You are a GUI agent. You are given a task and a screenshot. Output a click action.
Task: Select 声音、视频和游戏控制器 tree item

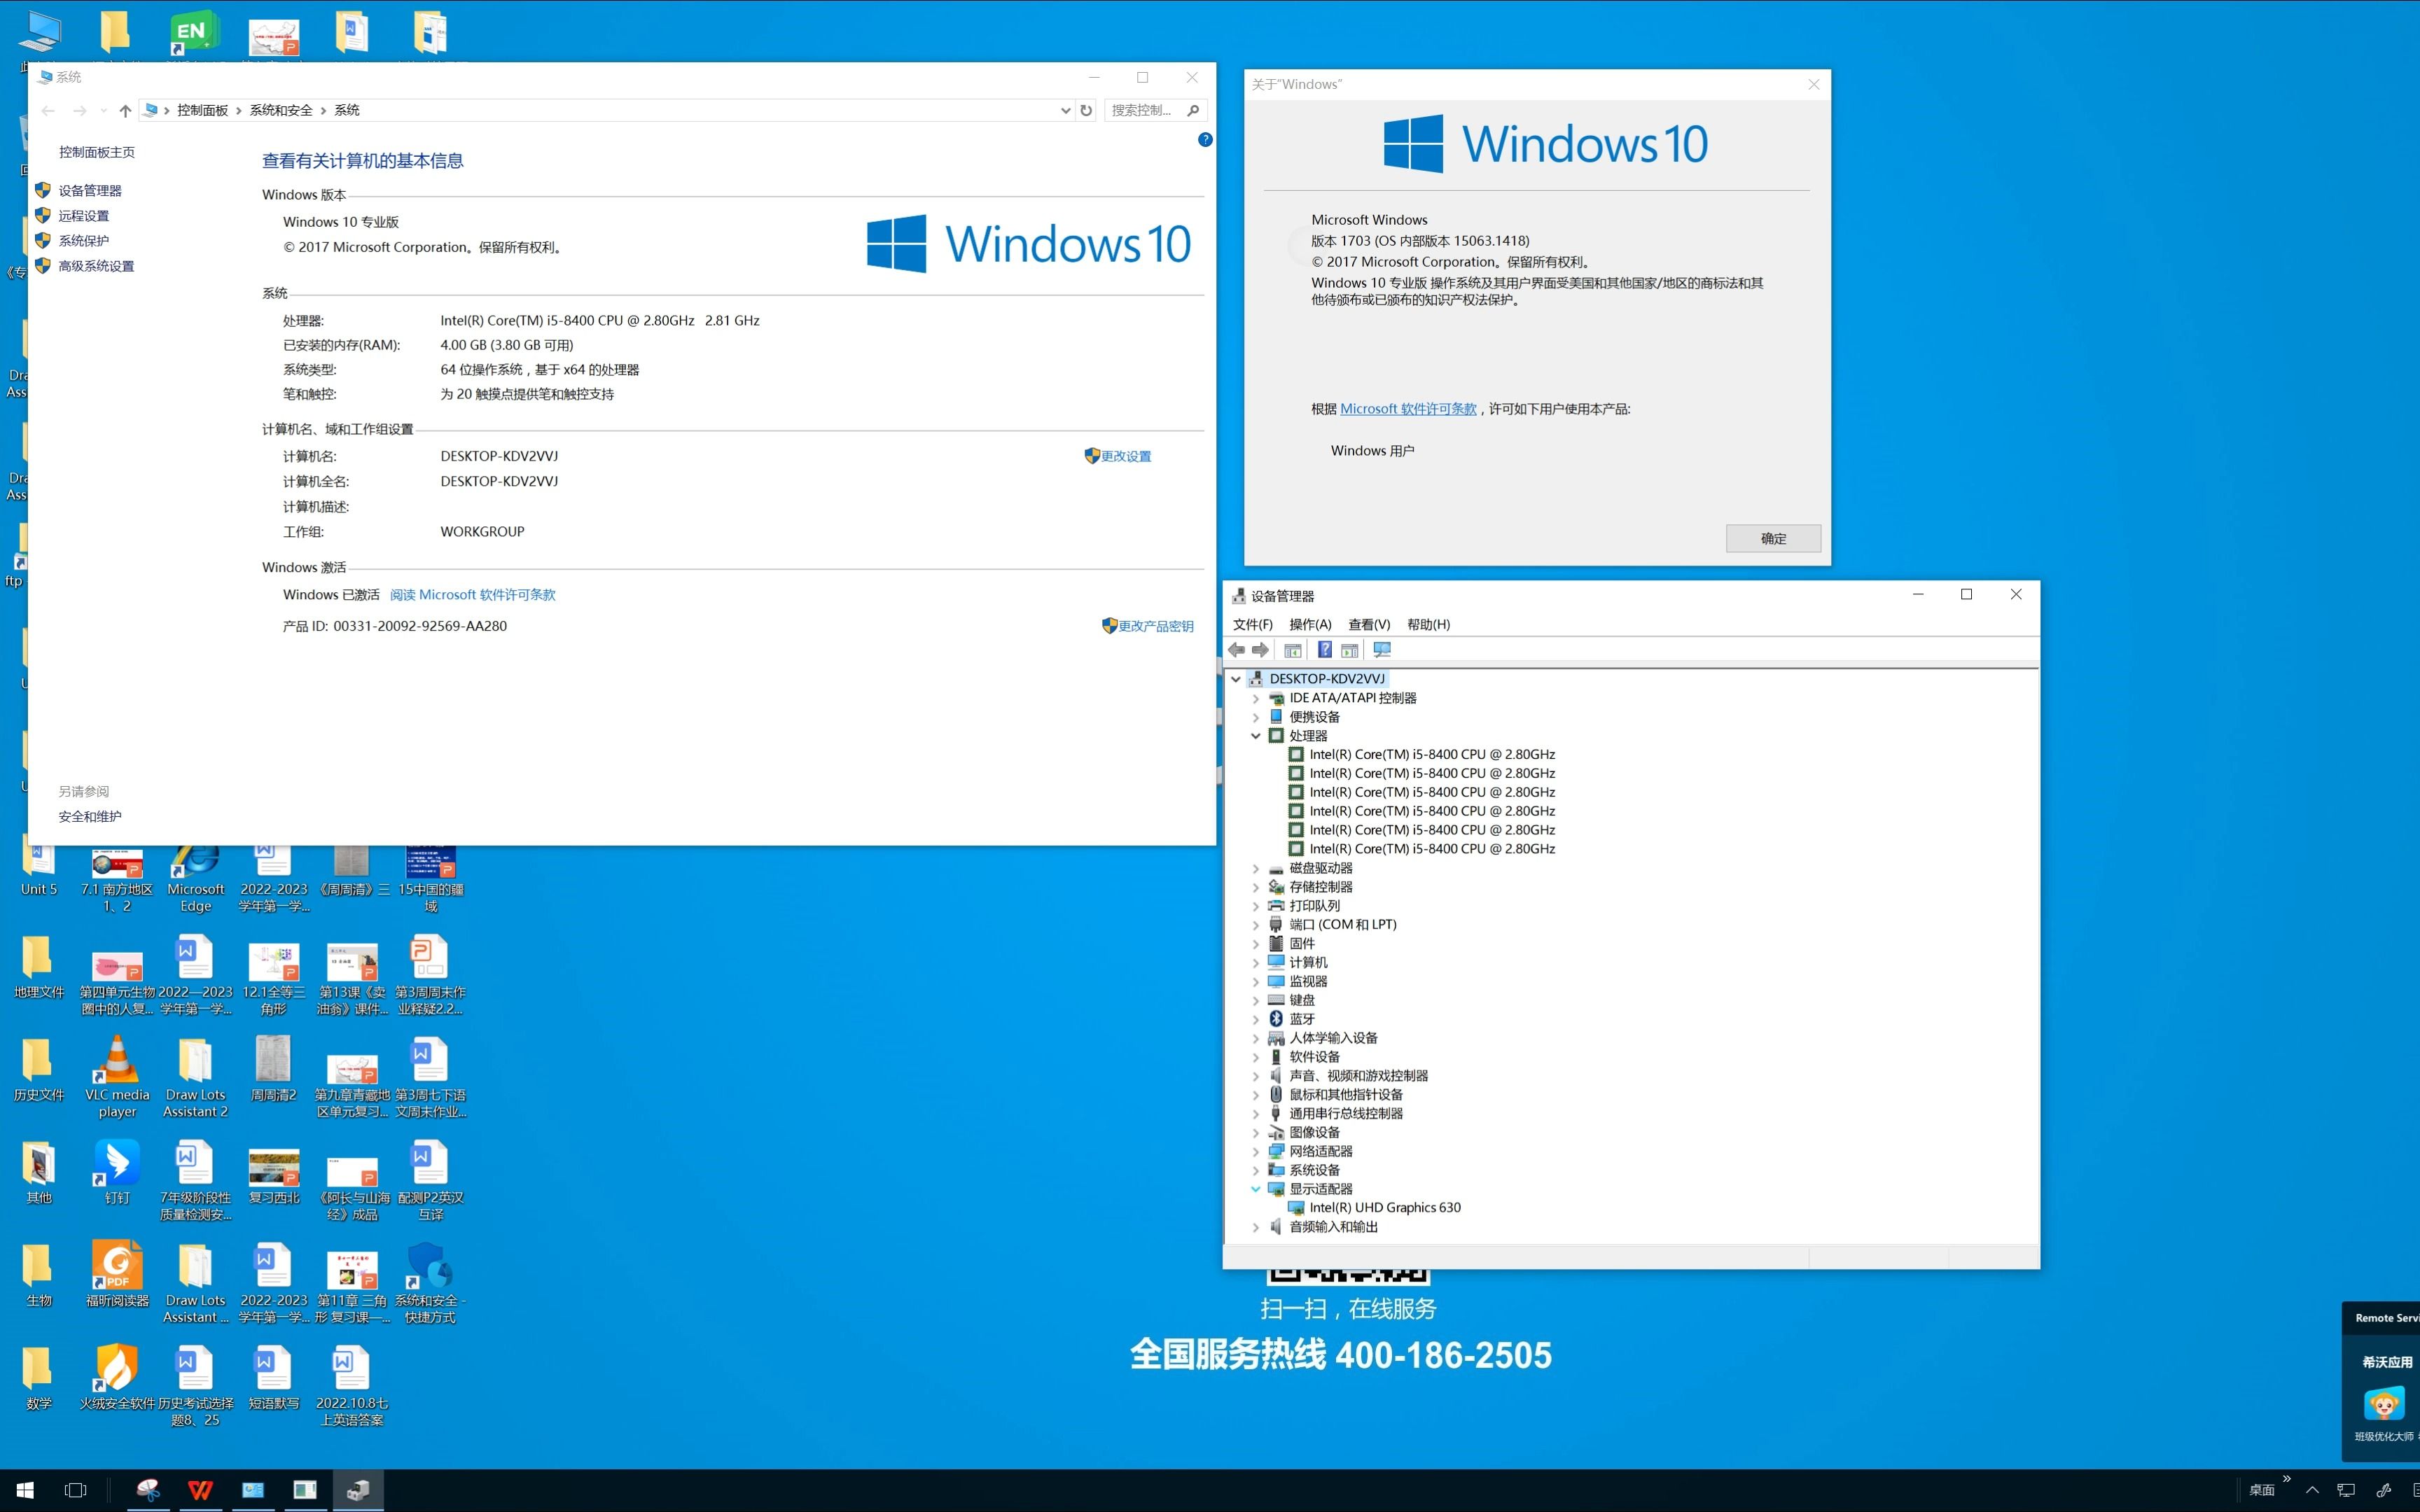coord(1358,1076)
